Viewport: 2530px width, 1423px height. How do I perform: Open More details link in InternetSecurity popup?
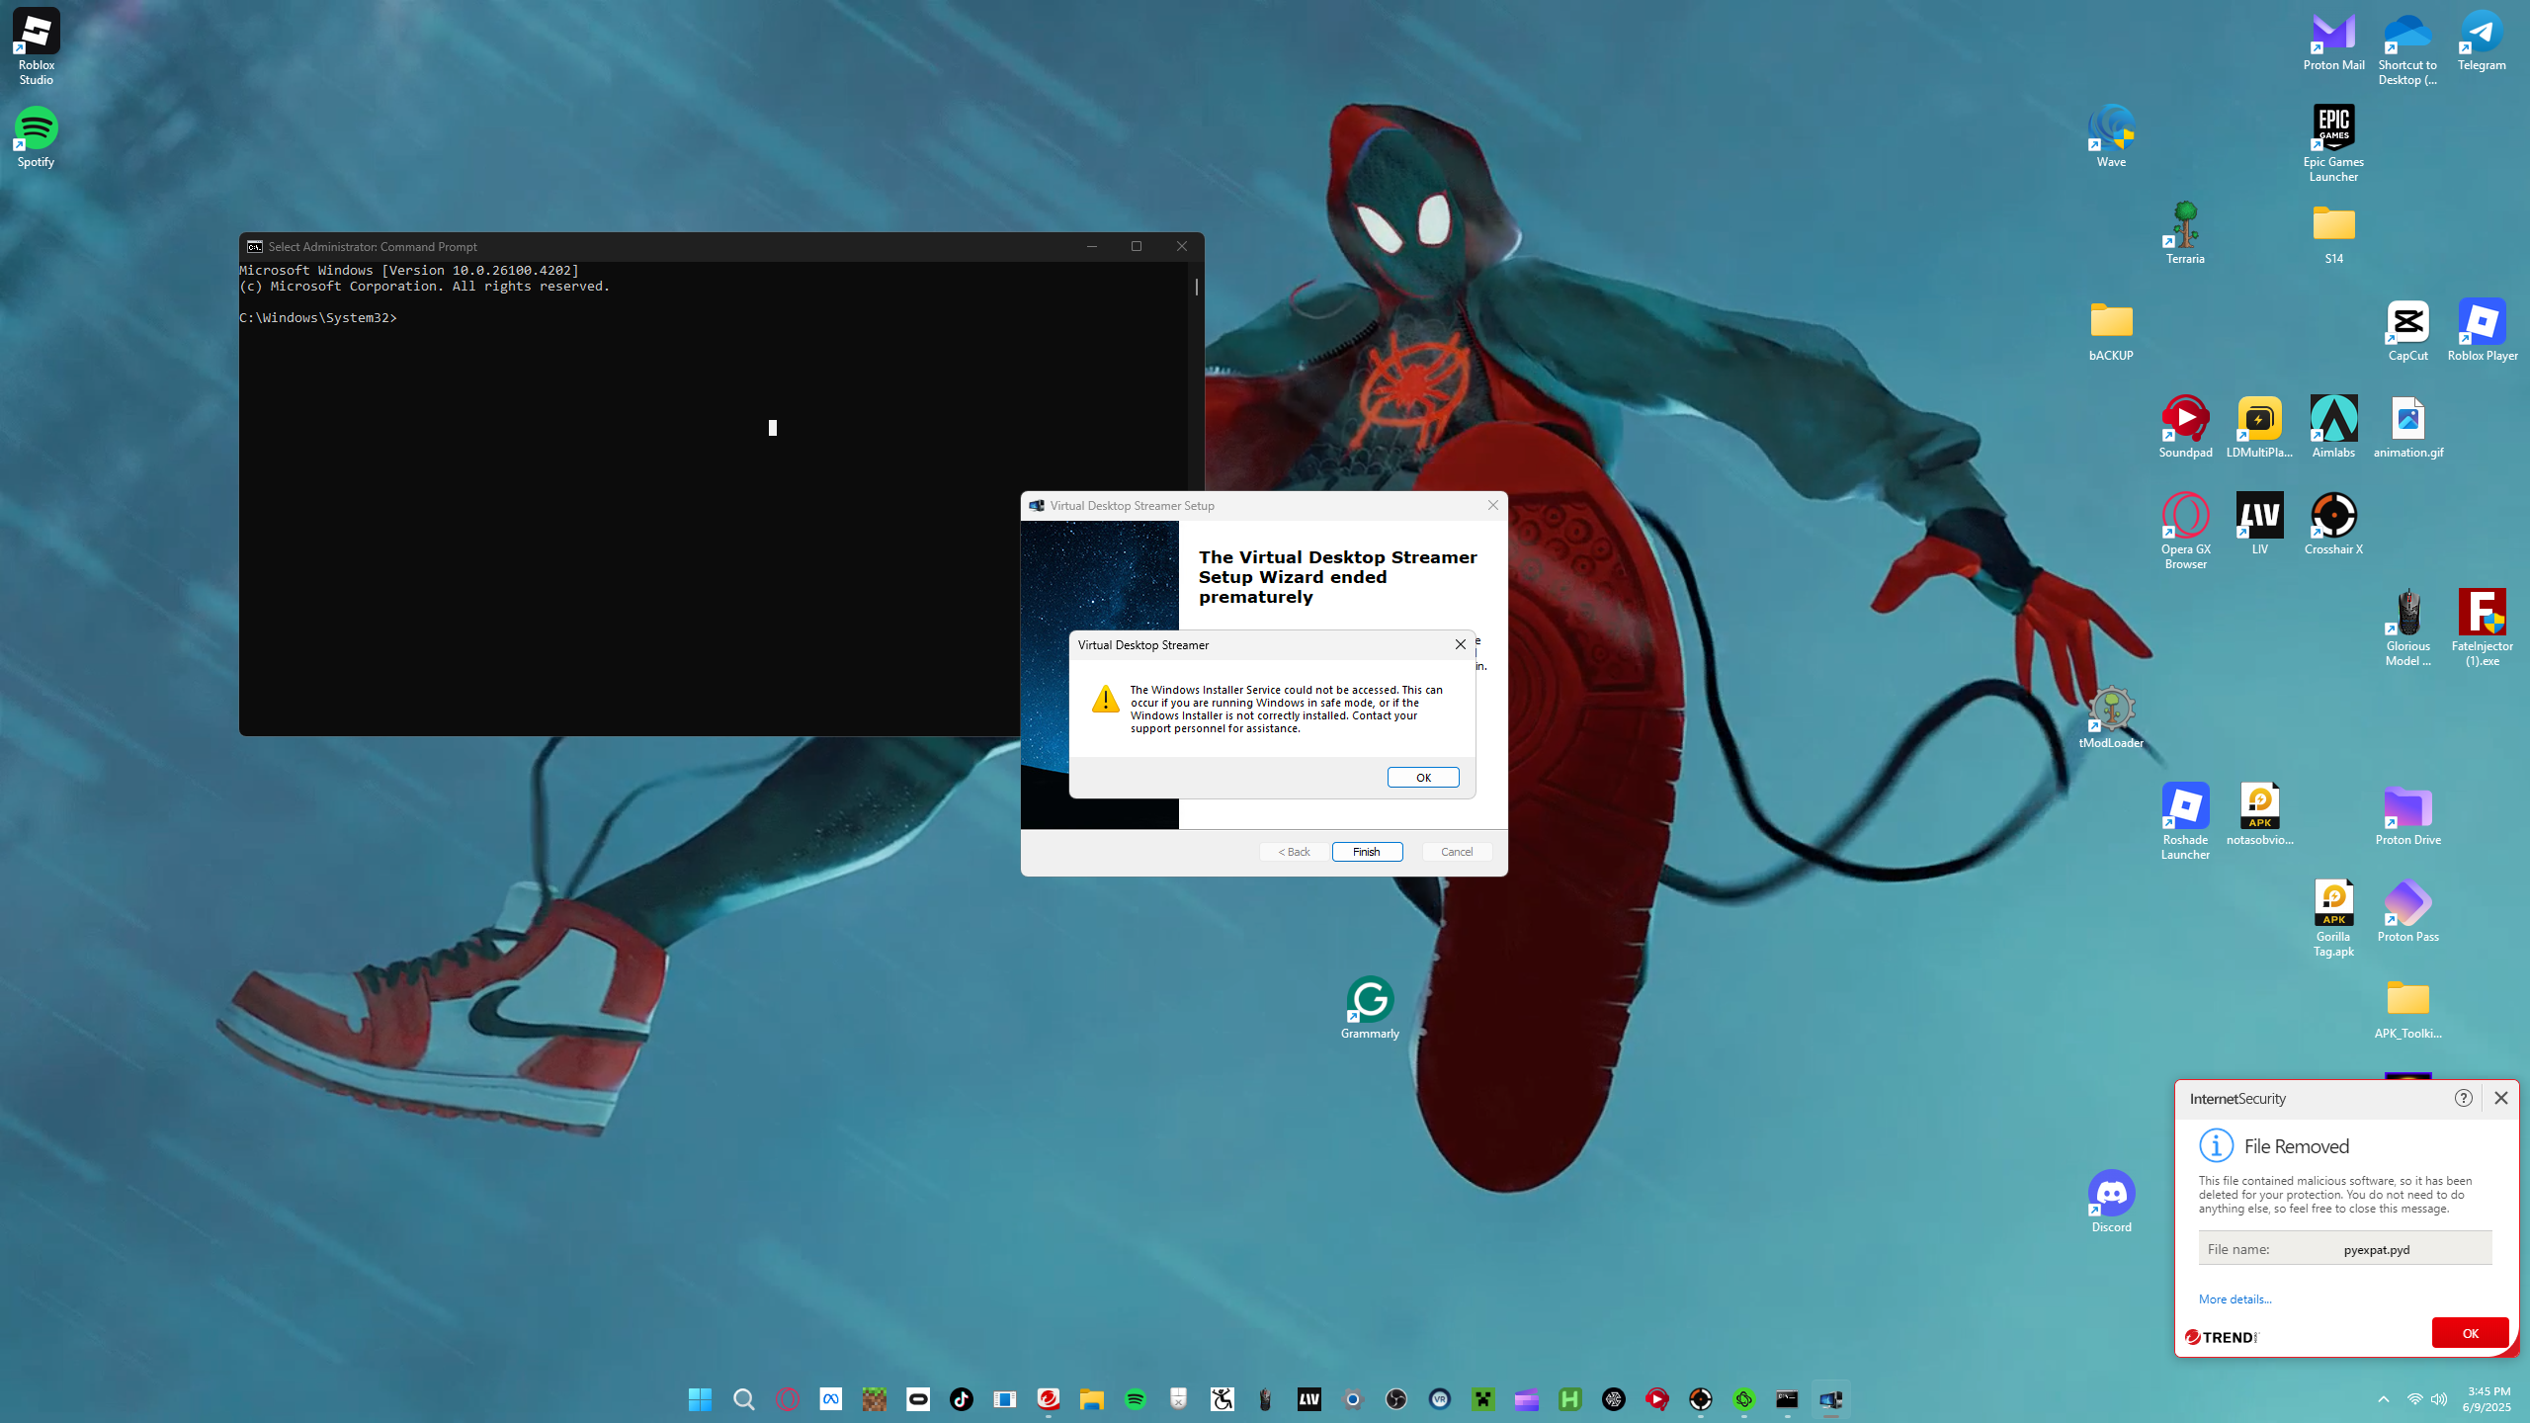[2235, 1298]
